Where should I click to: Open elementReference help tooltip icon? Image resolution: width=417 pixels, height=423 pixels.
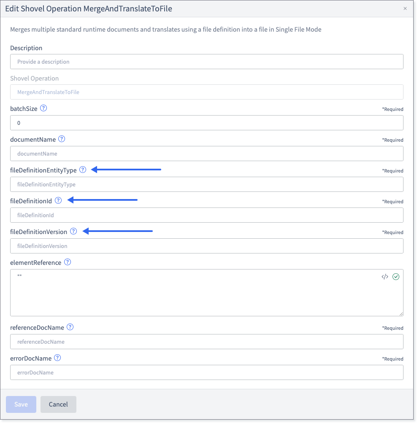coord(68,262)
